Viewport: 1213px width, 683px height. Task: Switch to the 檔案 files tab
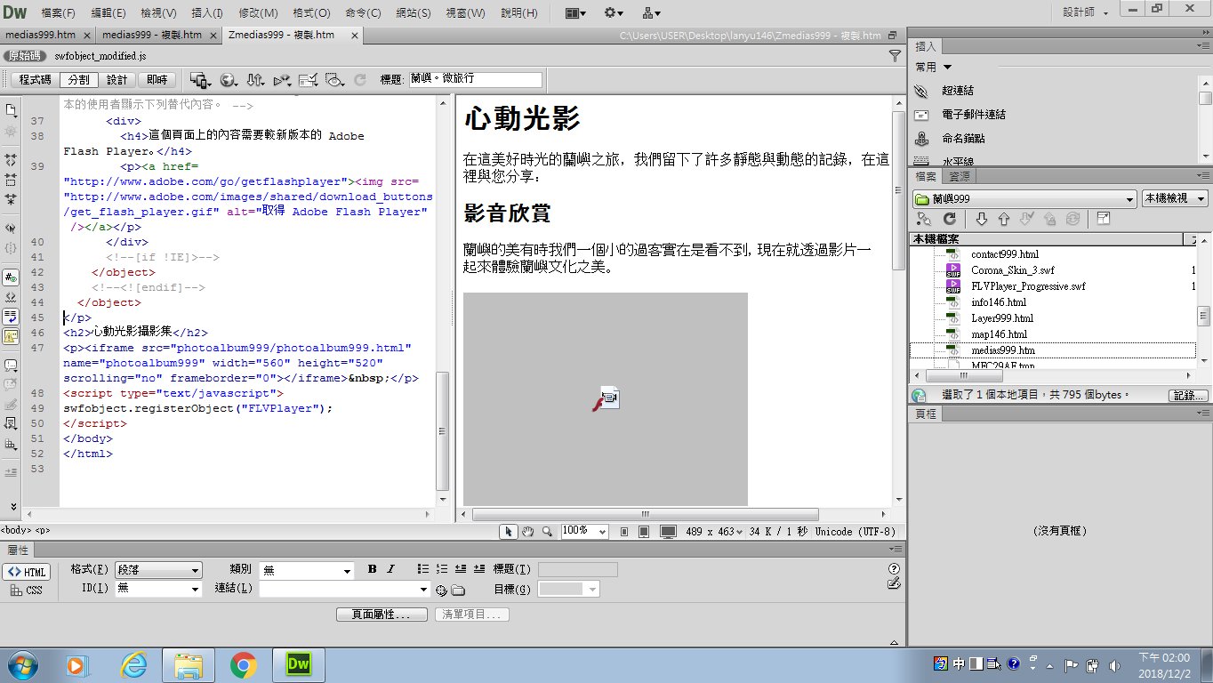tap(926, 177)
